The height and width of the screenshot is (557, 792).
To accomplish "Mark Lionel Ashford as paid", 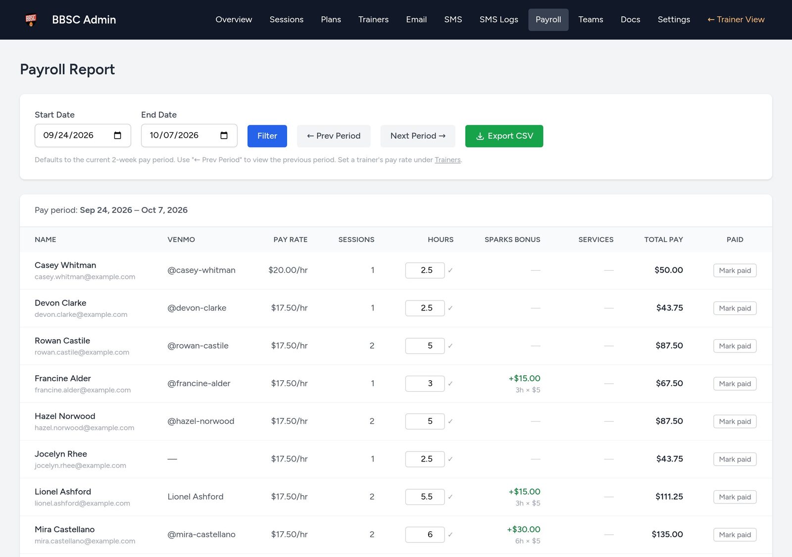I will pos(735,497).
